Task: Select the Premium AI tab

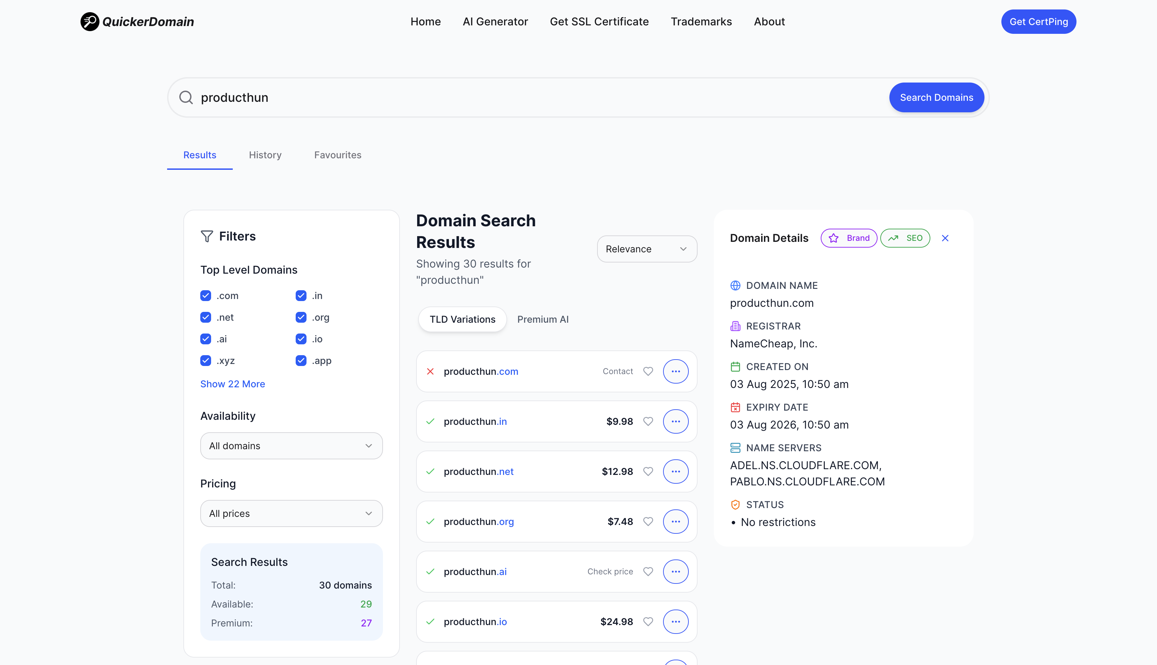Action: pyautogui.click(x=542, y=319)
